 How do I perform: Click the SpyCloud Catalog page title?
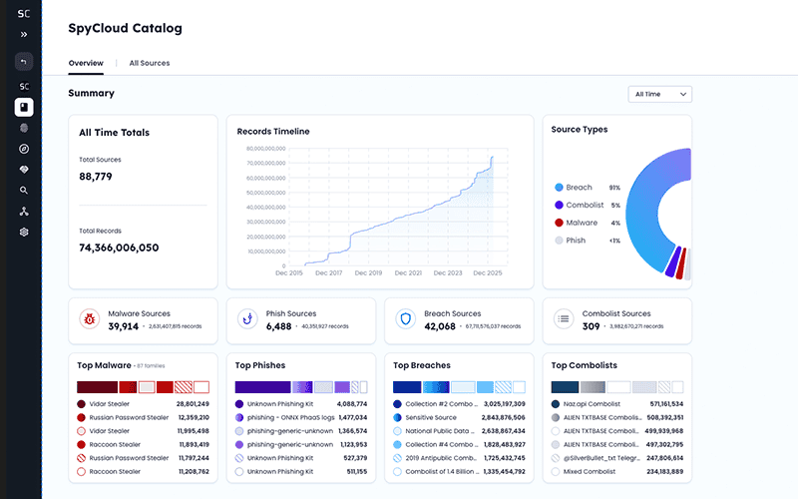point(126,28)
